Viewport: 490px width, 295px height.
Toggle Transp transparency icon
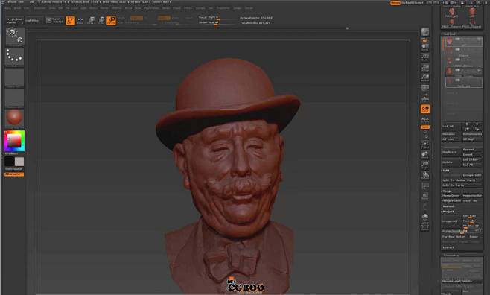click(425, 196)
